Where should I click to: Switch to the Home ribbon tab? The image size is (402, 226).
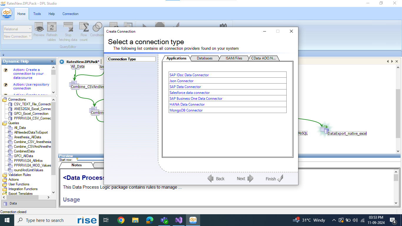(x=21, y=14)
